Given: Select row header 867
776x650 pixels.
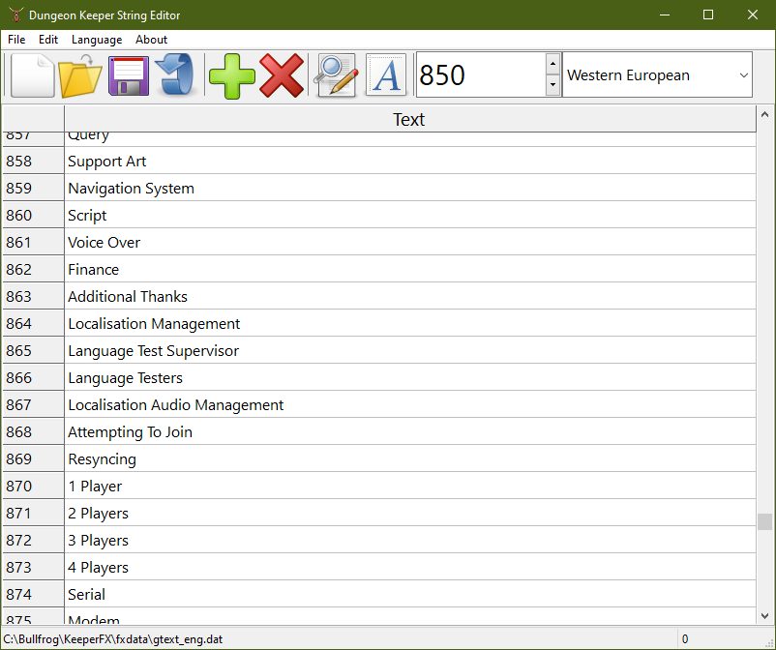Looking at the screenshot, I should tap(33, 404).
